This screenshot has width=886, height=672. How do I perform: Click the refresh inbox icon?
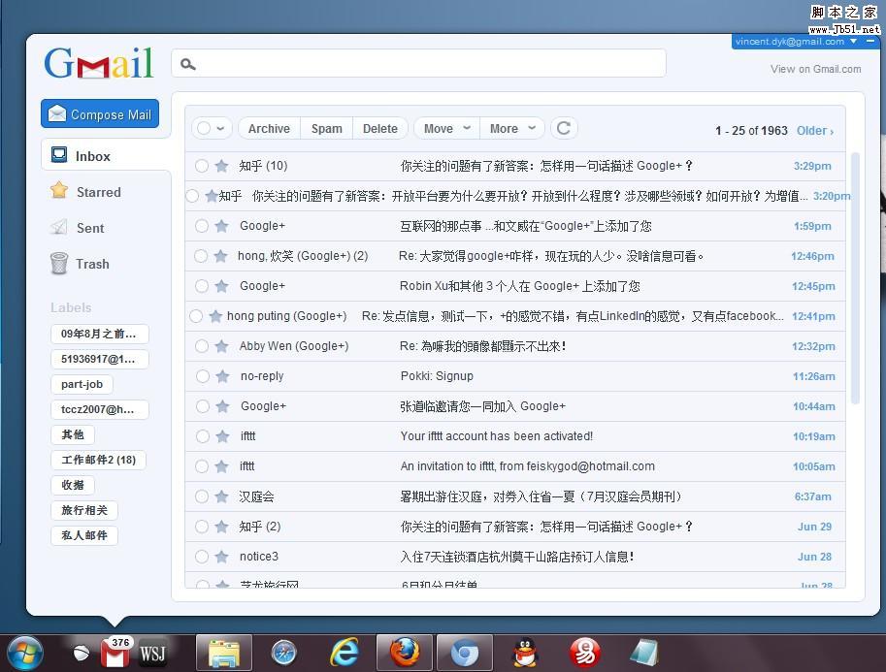[564, 128]
